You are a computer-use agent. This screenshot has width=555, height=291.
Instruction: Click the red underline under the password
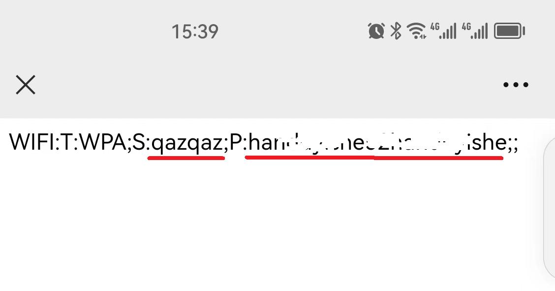pos(374,158)
